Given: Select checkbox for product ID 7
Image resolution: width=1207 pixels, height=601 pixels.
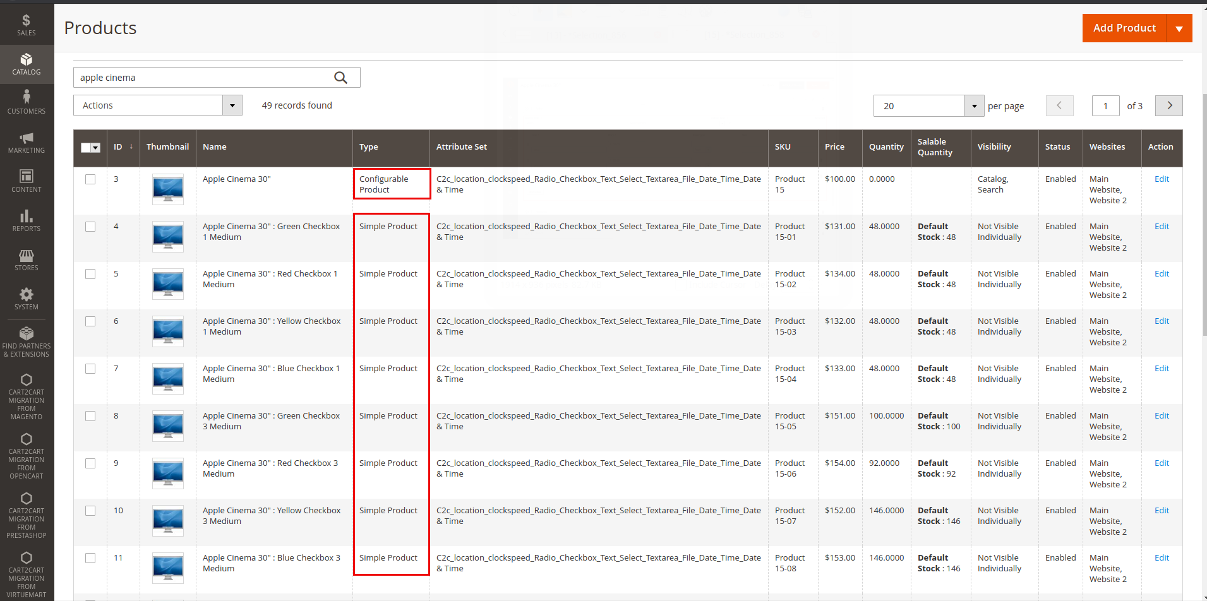Looking at the screenshot, I should click(90, 369).
